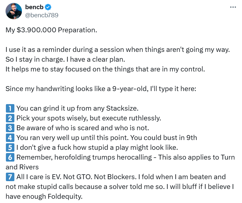
Task: Click the bencb profile avatar picture
Action: (14, 11)
